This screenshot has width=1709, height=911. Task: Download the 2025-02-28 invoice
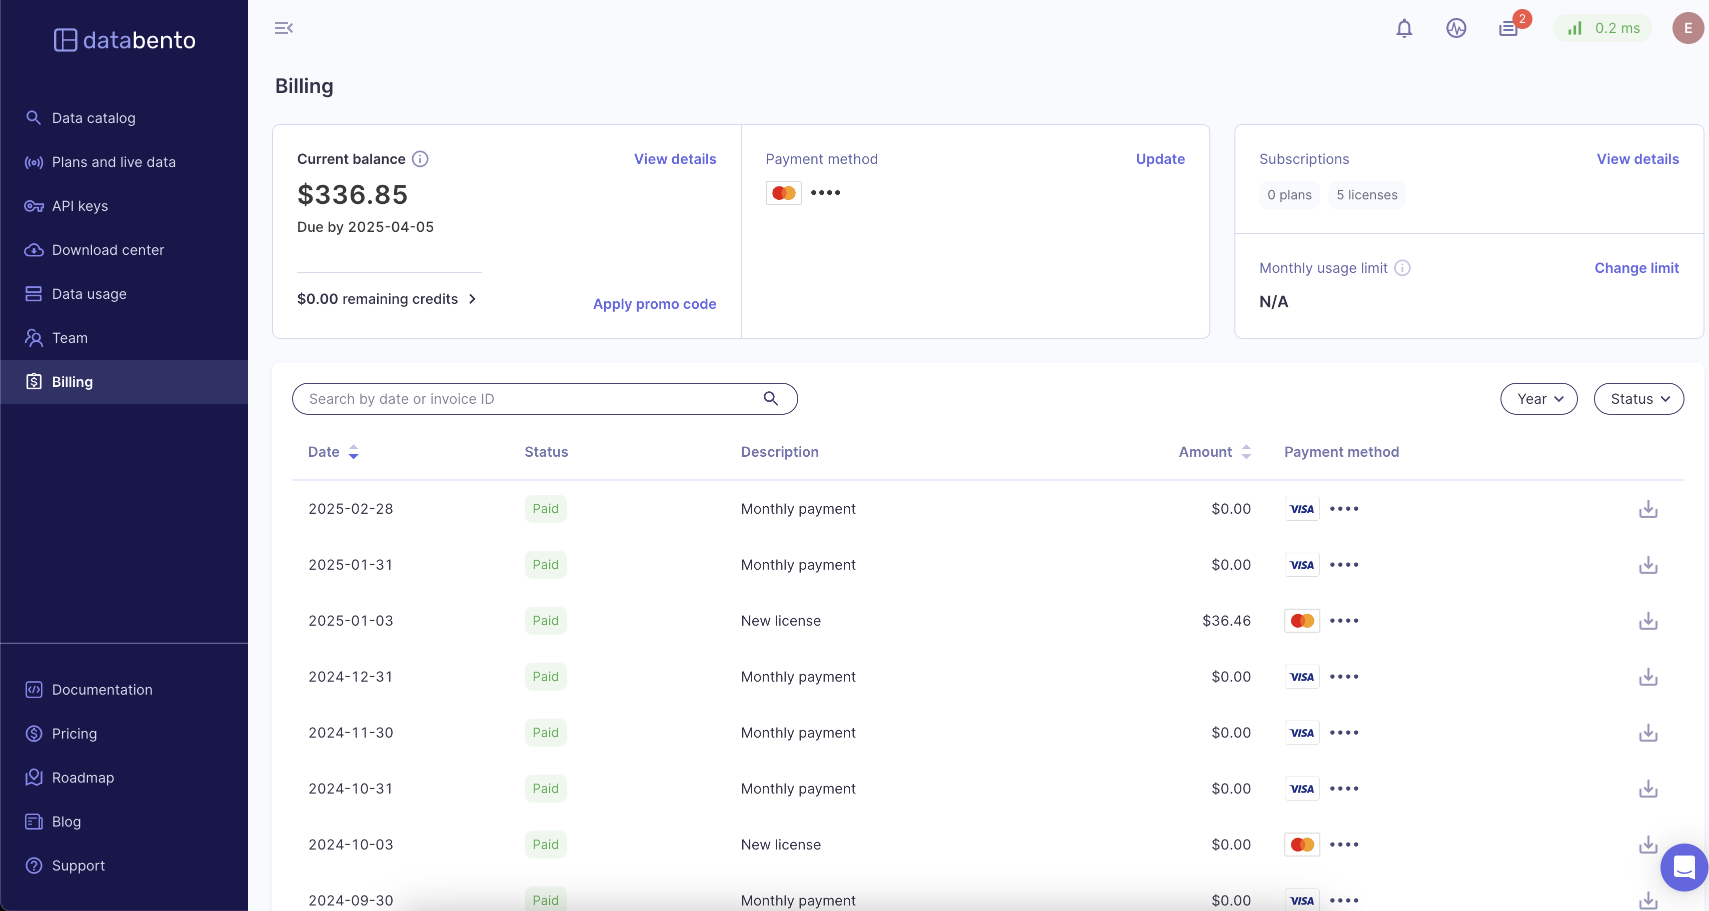tap(1648, 509)
